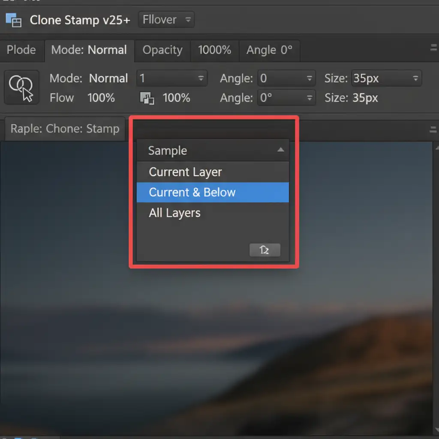Viewport: 439px width, 439px height.
Task: Open the panel menu icon beside Stamp tab
Action: click(x=433, y=129)
